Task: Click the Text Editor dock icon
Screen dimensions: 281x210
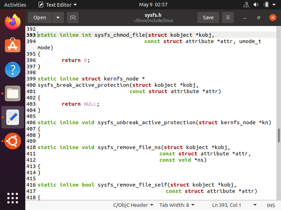Action: (x=13, y=117)
